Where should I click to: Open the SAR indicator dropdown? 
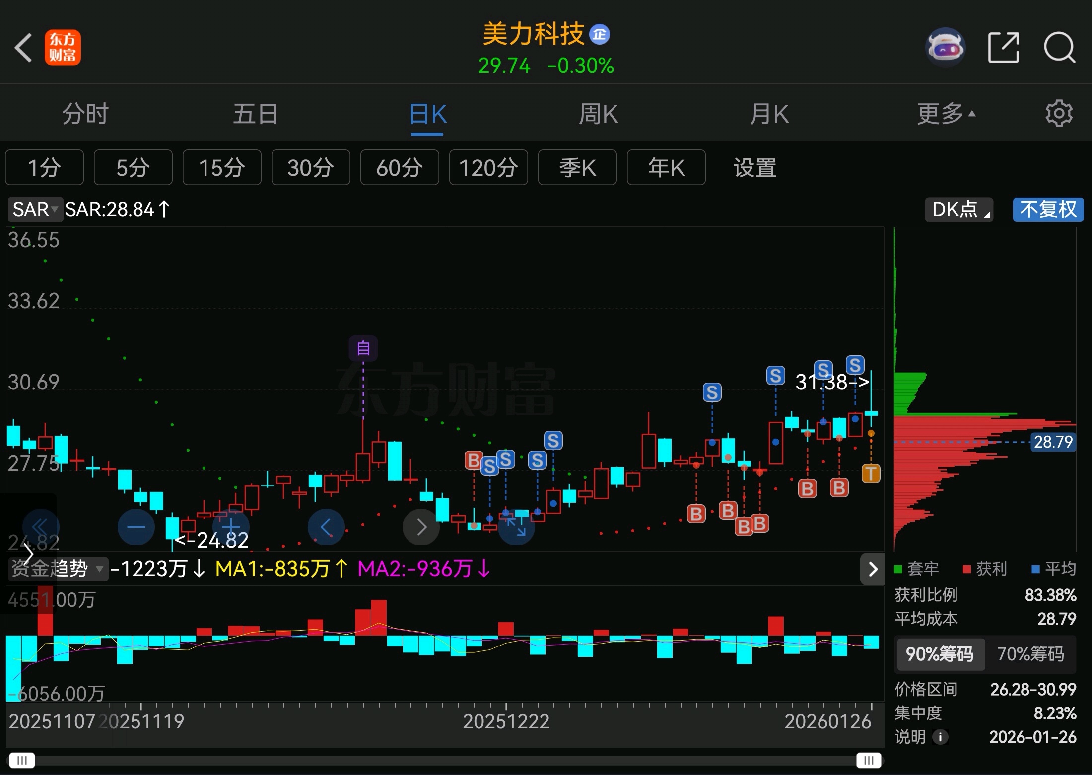pyautogui.click(x=36, y=209)
